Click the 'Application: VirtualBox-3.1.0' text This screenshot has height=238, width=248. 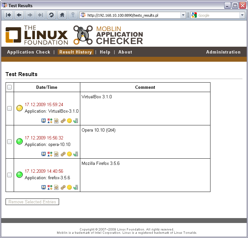52,111
